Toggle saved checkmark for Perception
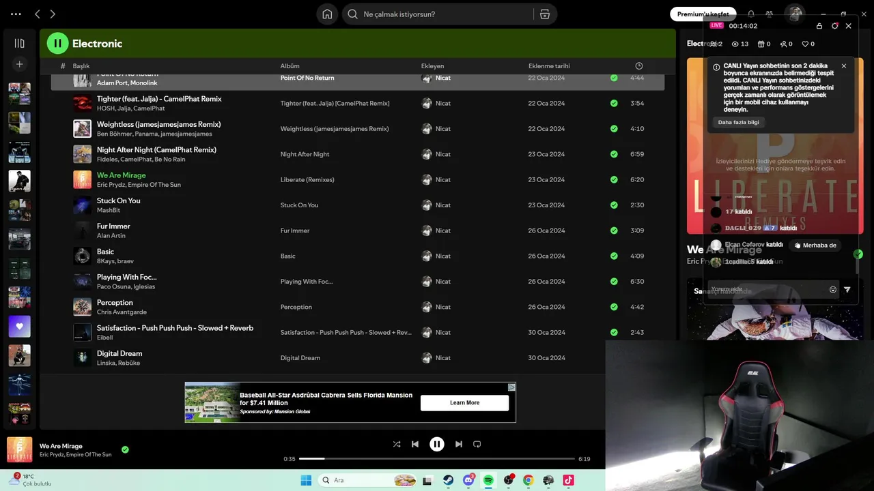 (614, 307)
